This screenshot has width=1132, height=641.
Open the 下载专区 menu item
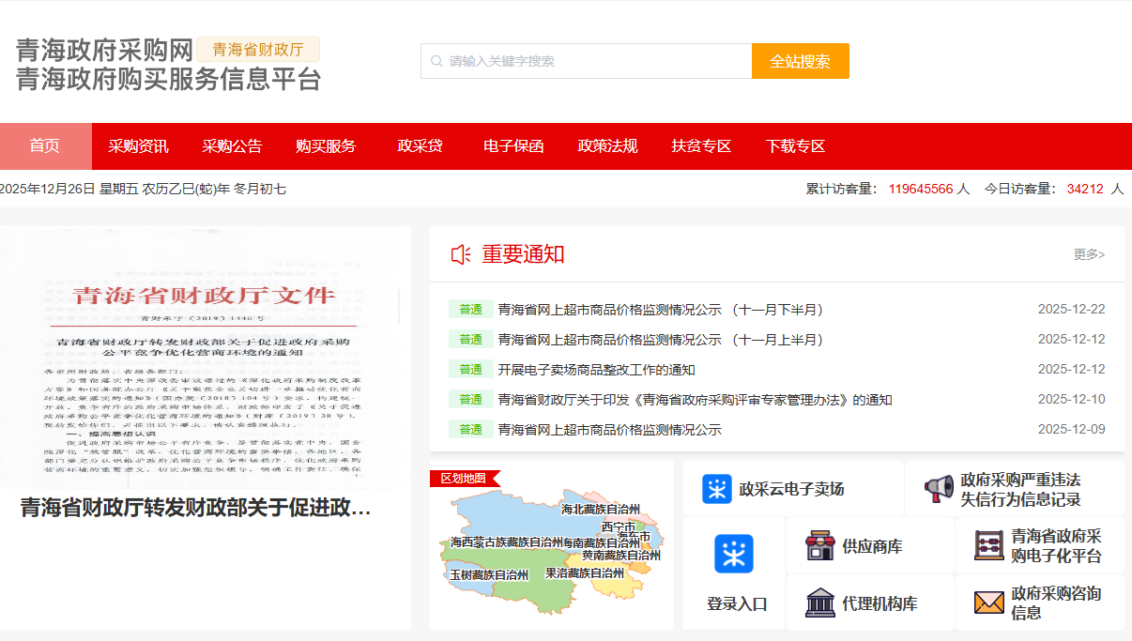(795, 146)
